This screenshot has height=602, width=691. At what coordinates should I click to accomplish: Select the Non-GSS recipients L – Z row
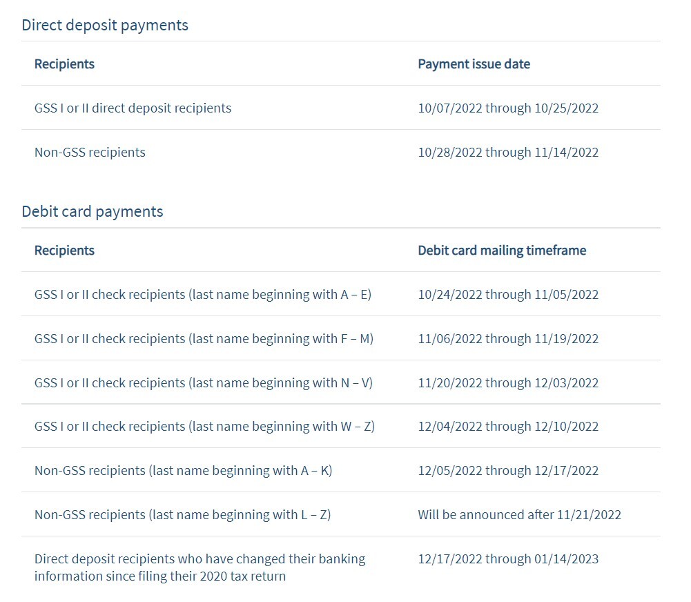tap(182, 515)
